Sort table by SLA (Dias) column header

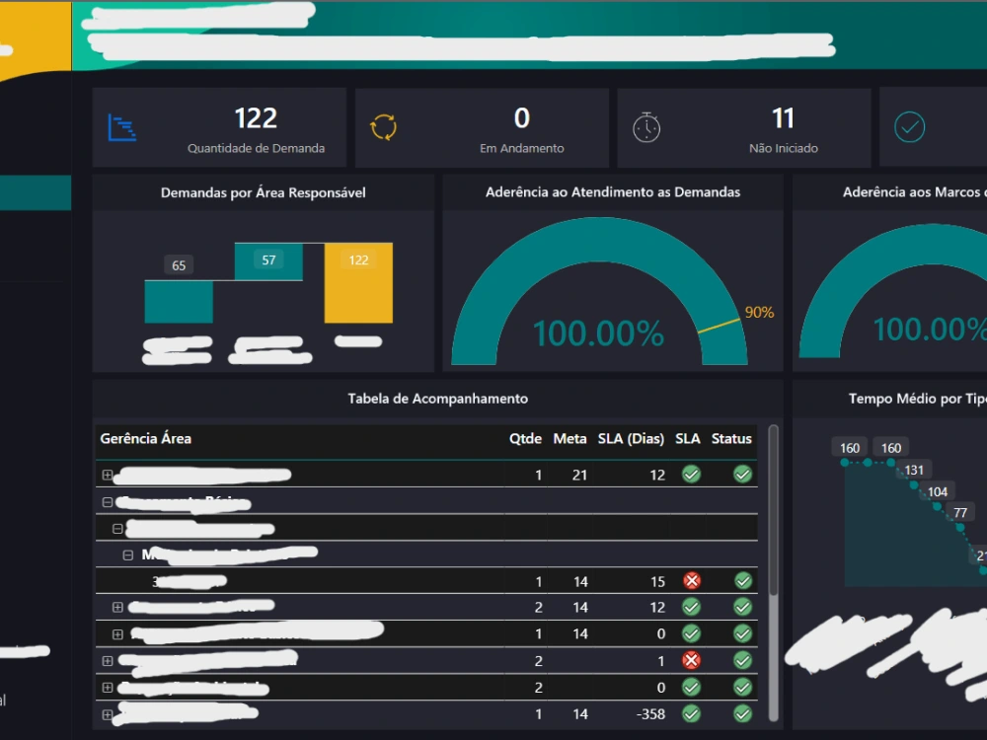click(631, 439)
